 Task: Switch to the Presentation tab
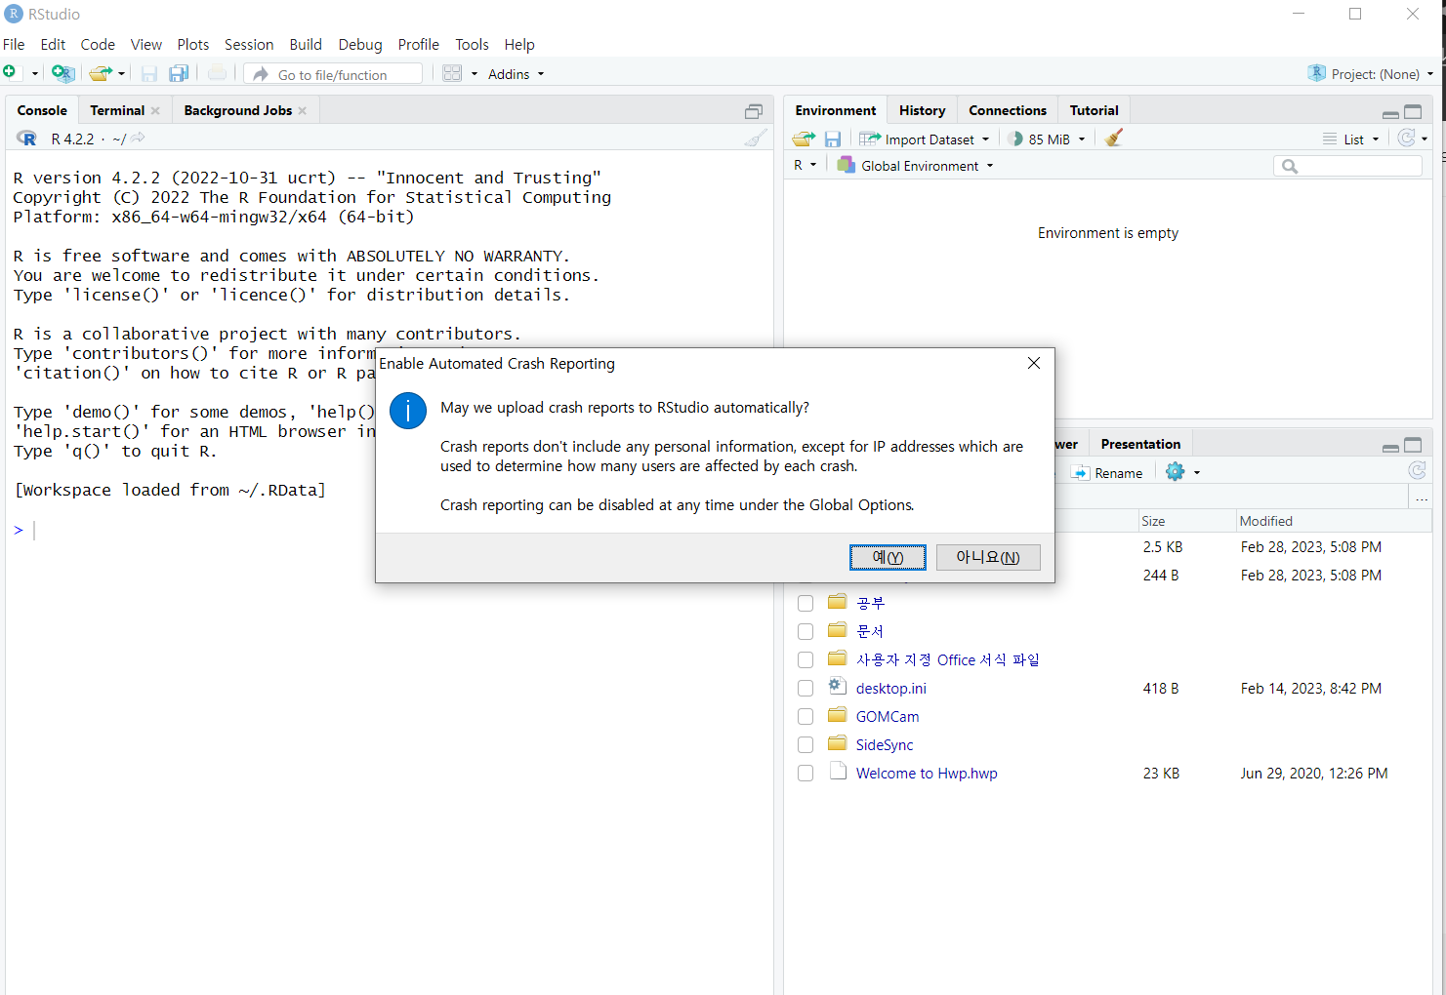(x=1140, y=445)
